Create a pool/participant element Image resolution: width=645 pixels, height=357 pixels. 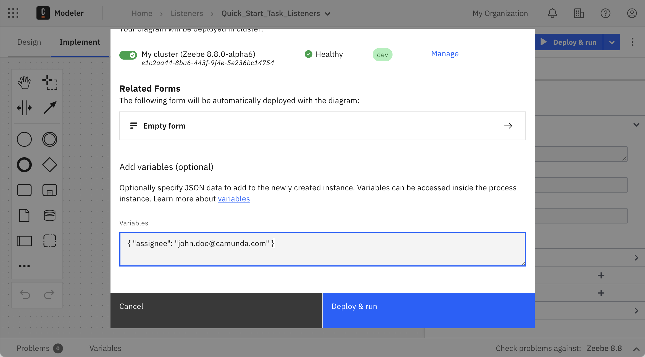click(x=24, y=241)
